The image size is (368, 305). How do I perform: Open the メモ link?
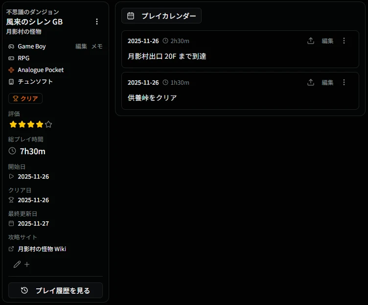tap(97, 47)
